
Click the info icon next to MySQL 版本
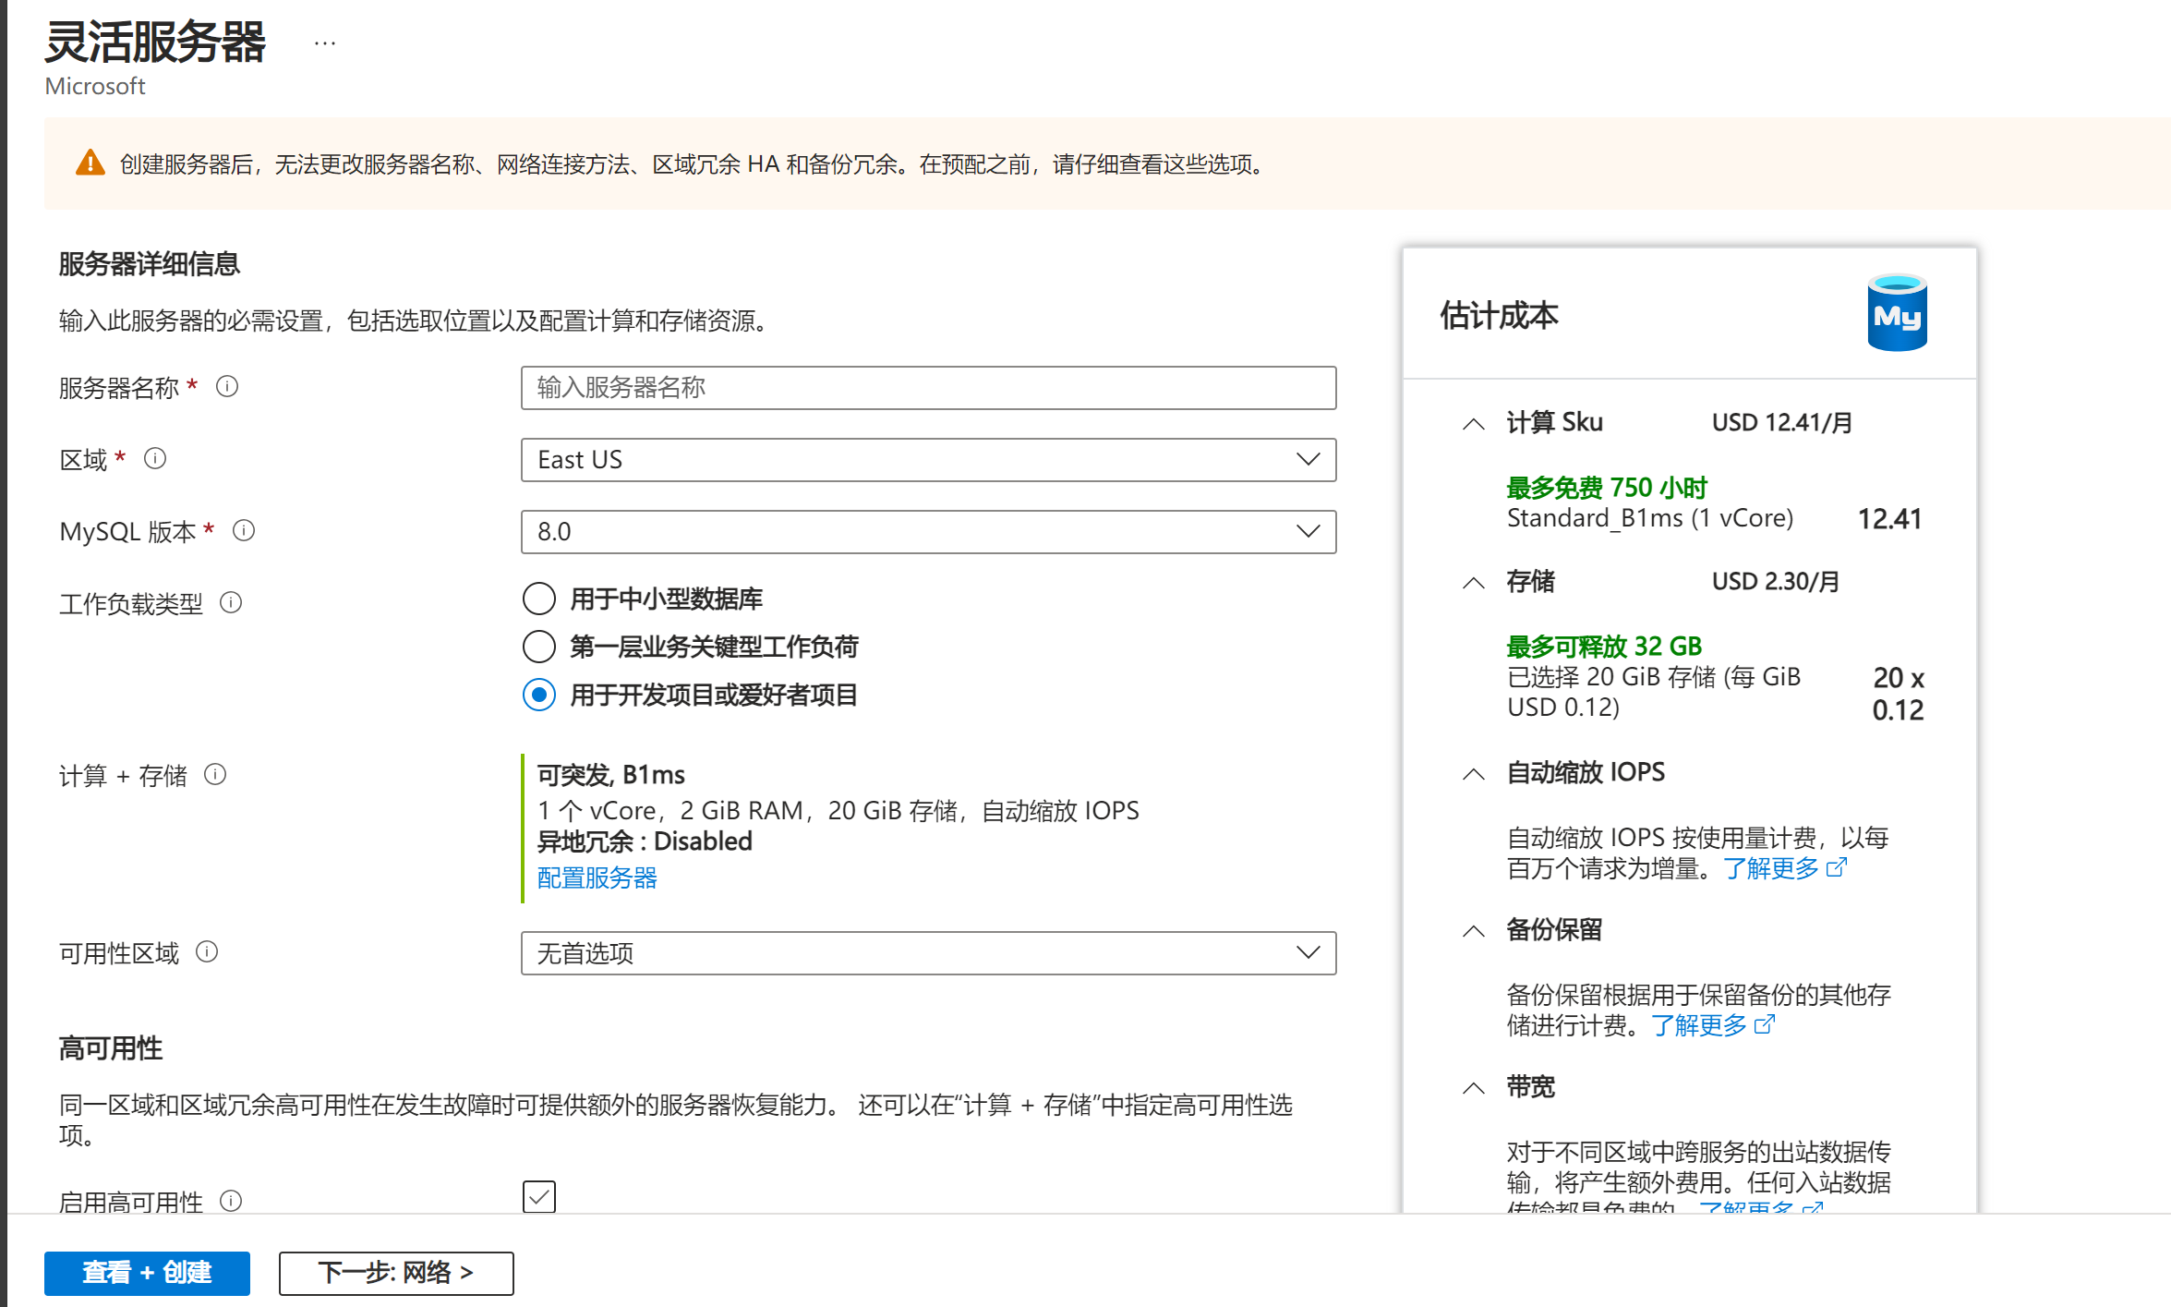click(244, 530)
